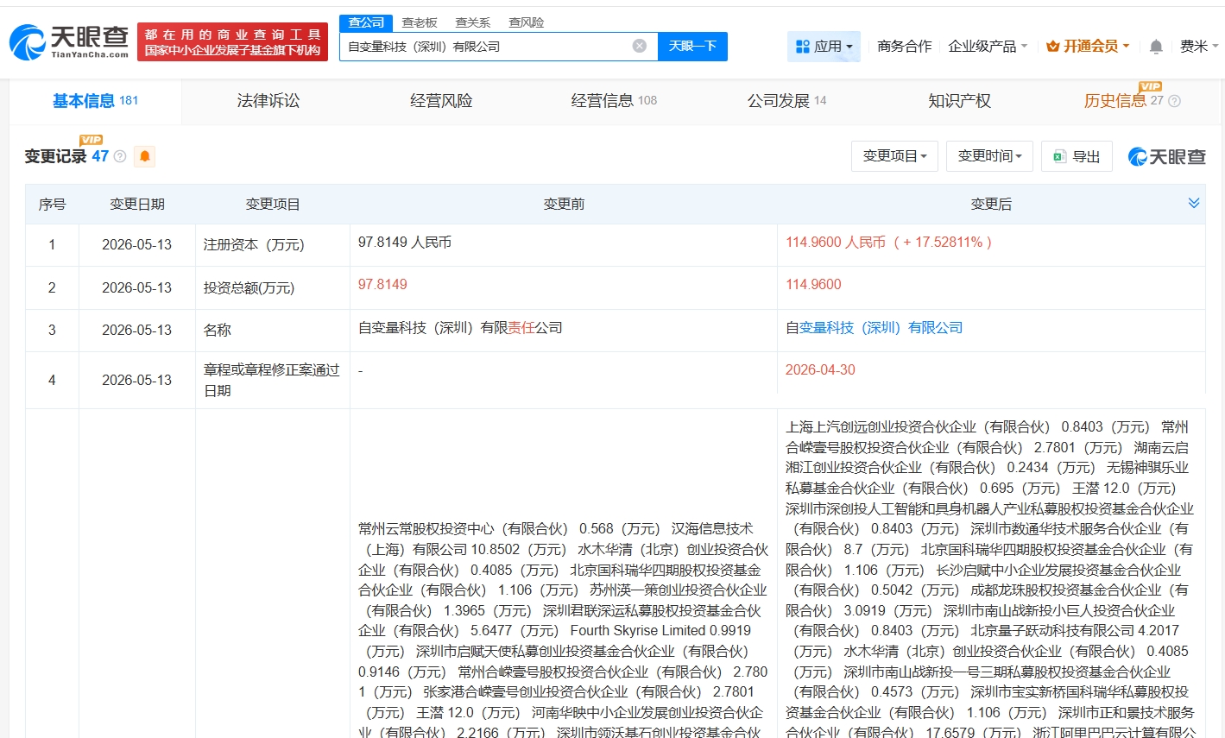Clear the search box with the X icon
Screen dimensions: 1225x738
pyautogui.click(x=640, y=46)
